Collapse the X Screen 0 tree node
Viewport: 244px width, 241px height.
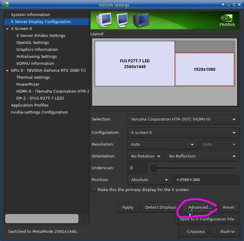point(7,29)
